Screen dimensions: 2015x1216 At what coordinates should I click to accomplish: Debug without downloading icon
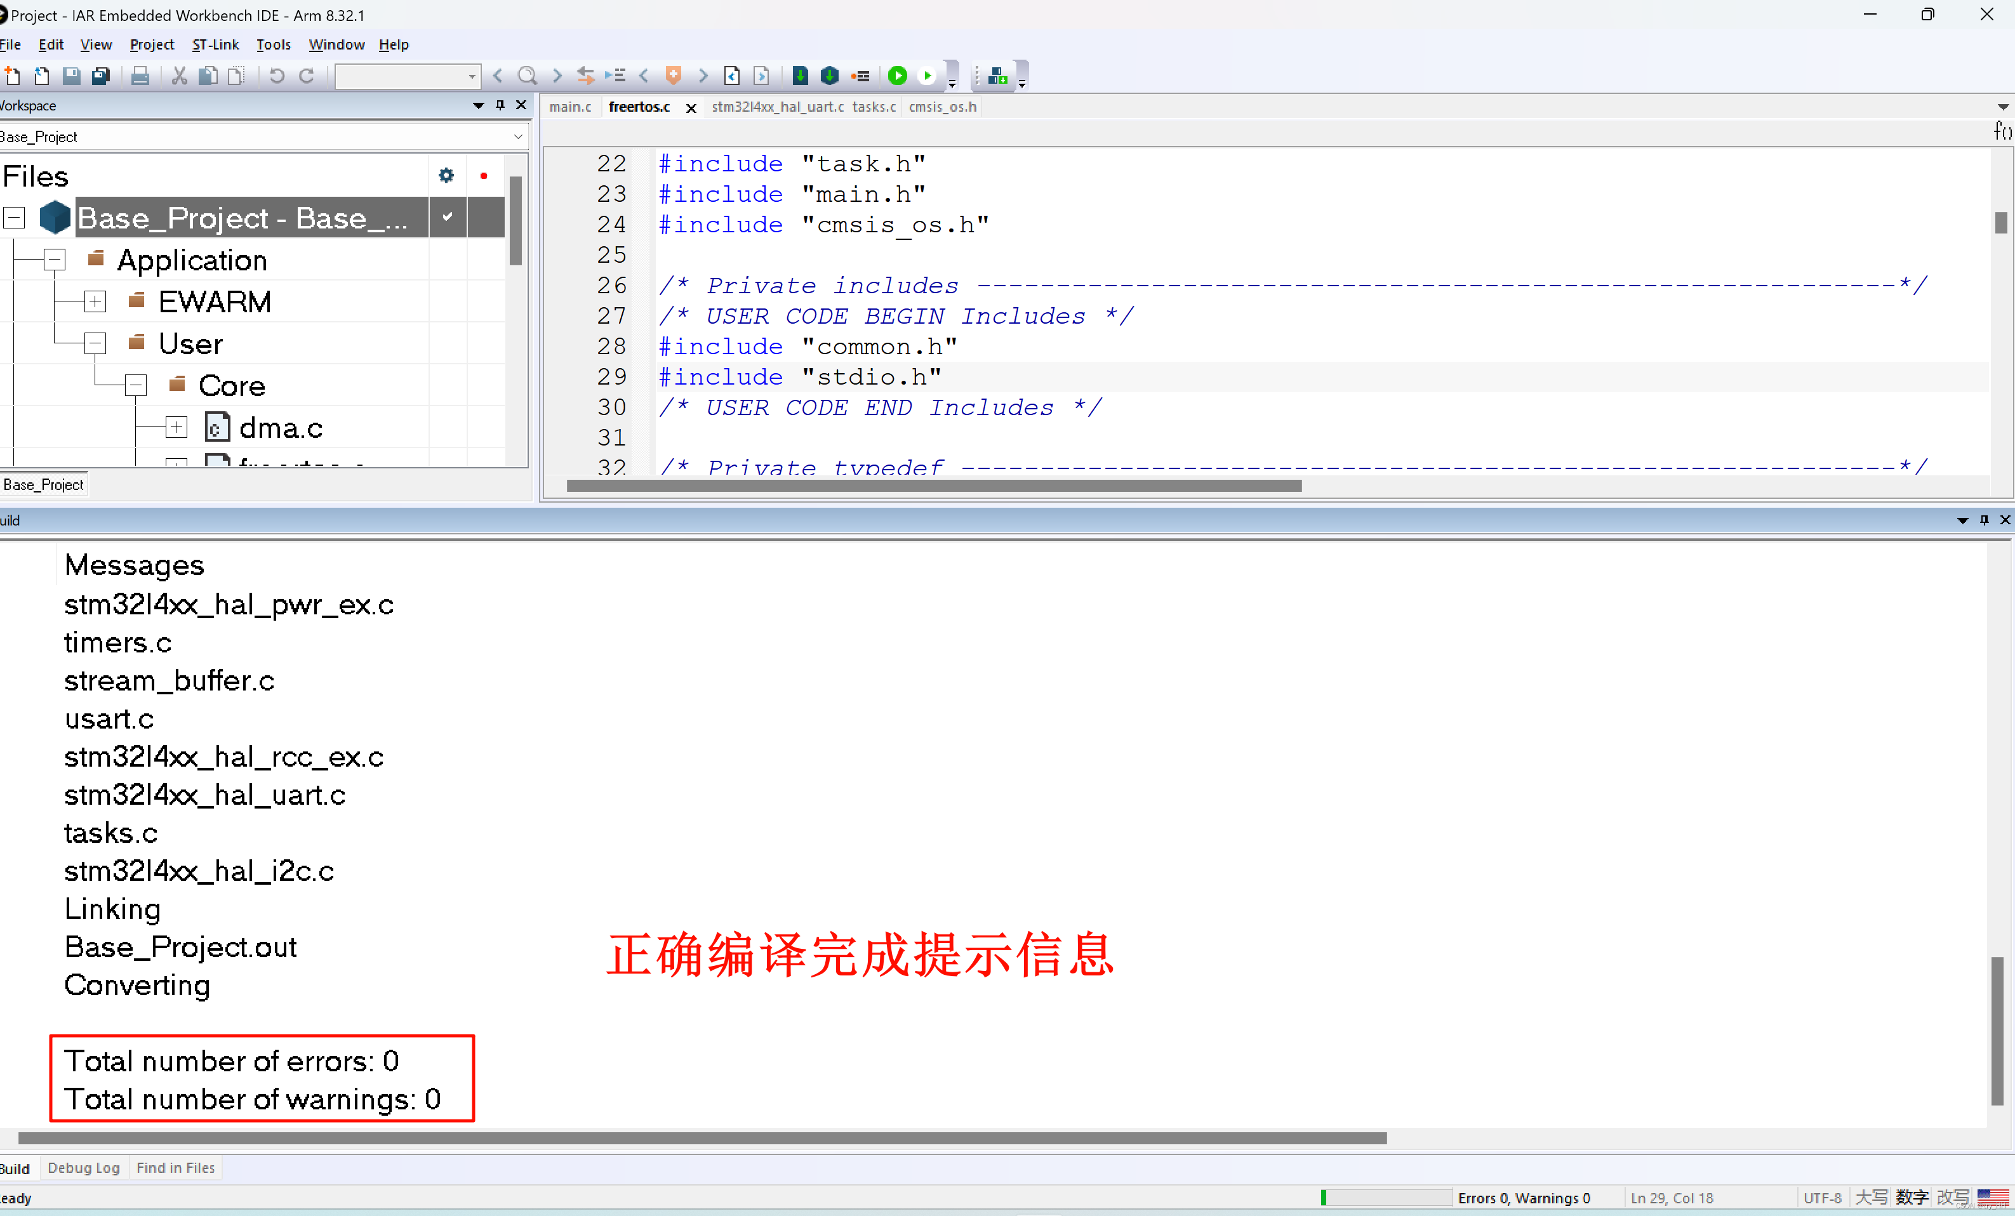click(928, 76)
